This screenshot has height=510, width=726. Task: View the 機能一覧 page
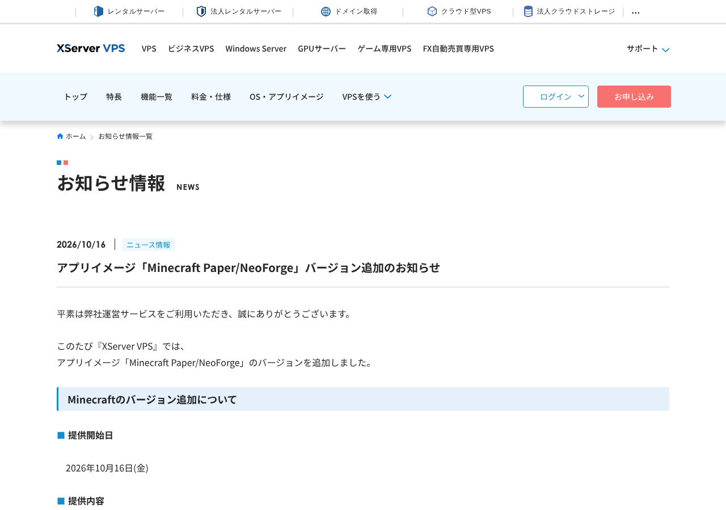click(x=157, y=96)
